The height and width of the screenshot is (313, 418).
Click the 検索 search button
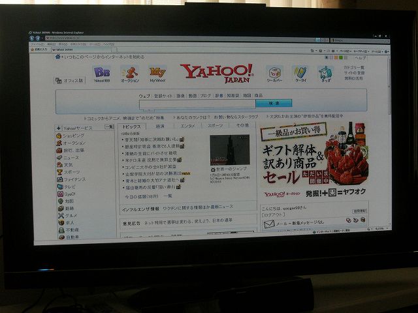click(x=274, y=103)
